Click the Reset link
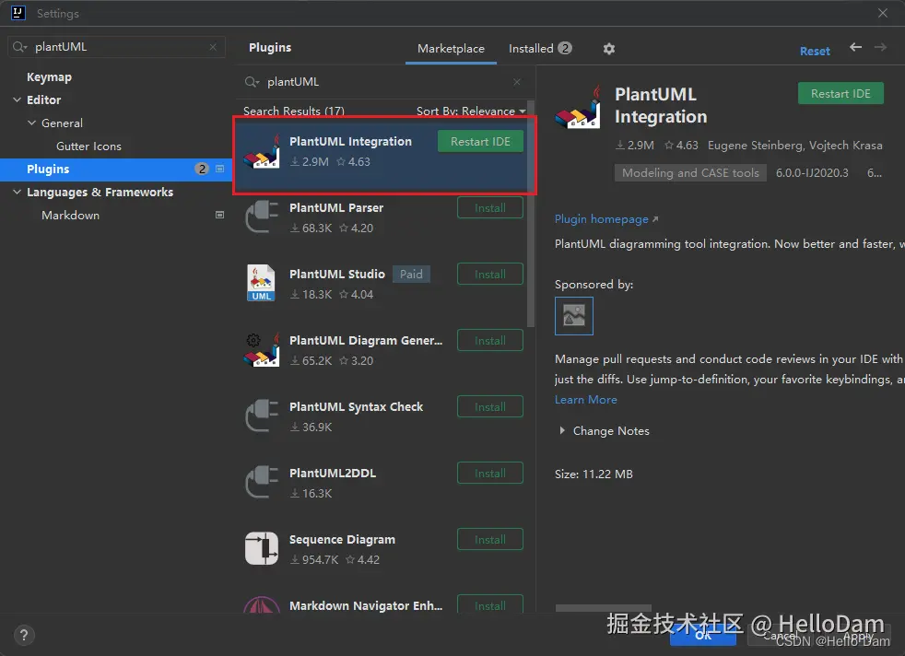Viewport: 905px width, 656px height. (815, 51)
